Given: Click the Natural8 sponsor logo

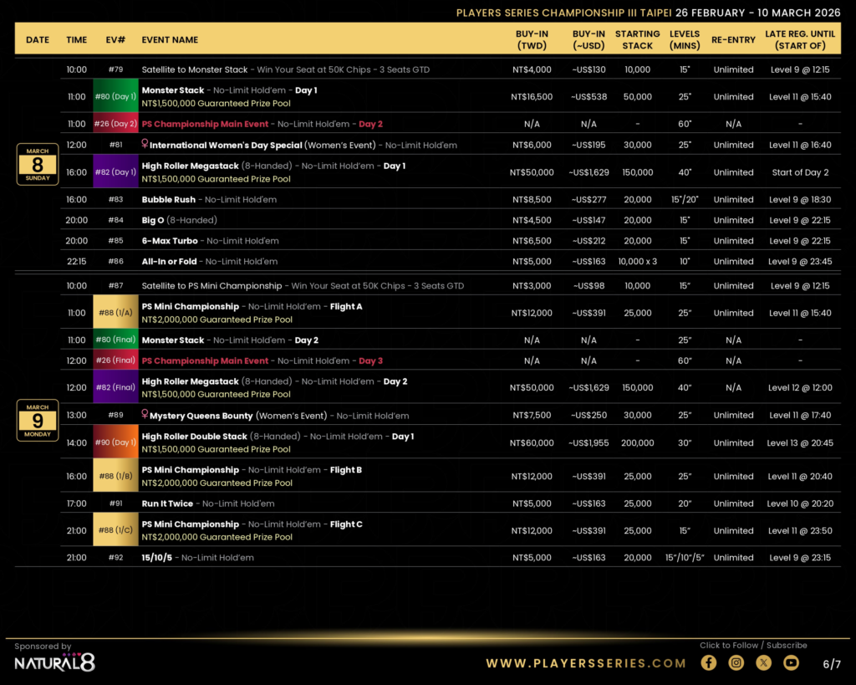Looking at the screenshot, I should (54, 663).
